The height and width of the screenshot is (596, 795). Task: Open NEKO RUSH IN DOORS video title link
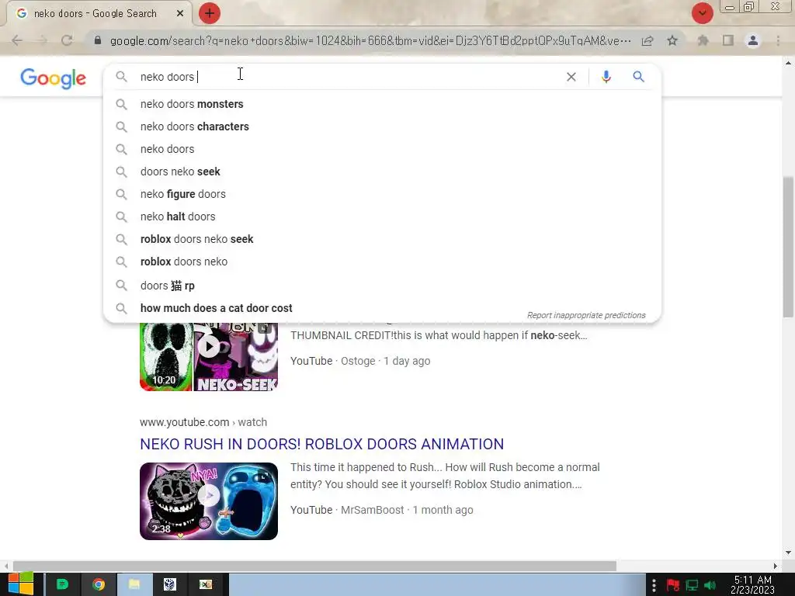point(322,444)
